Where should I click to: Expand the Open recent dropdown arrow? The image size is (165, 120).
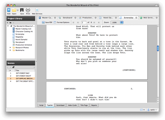click(x=18, y=10)
